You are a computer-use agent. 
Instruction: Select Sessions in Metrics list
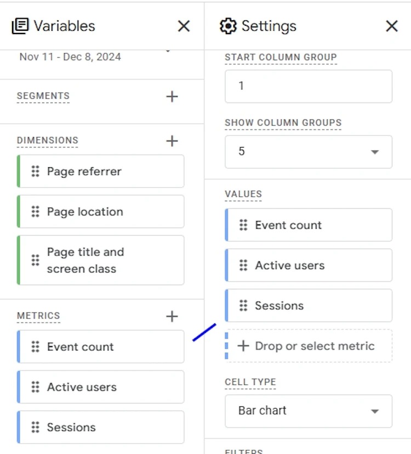[x=100, y=427]
